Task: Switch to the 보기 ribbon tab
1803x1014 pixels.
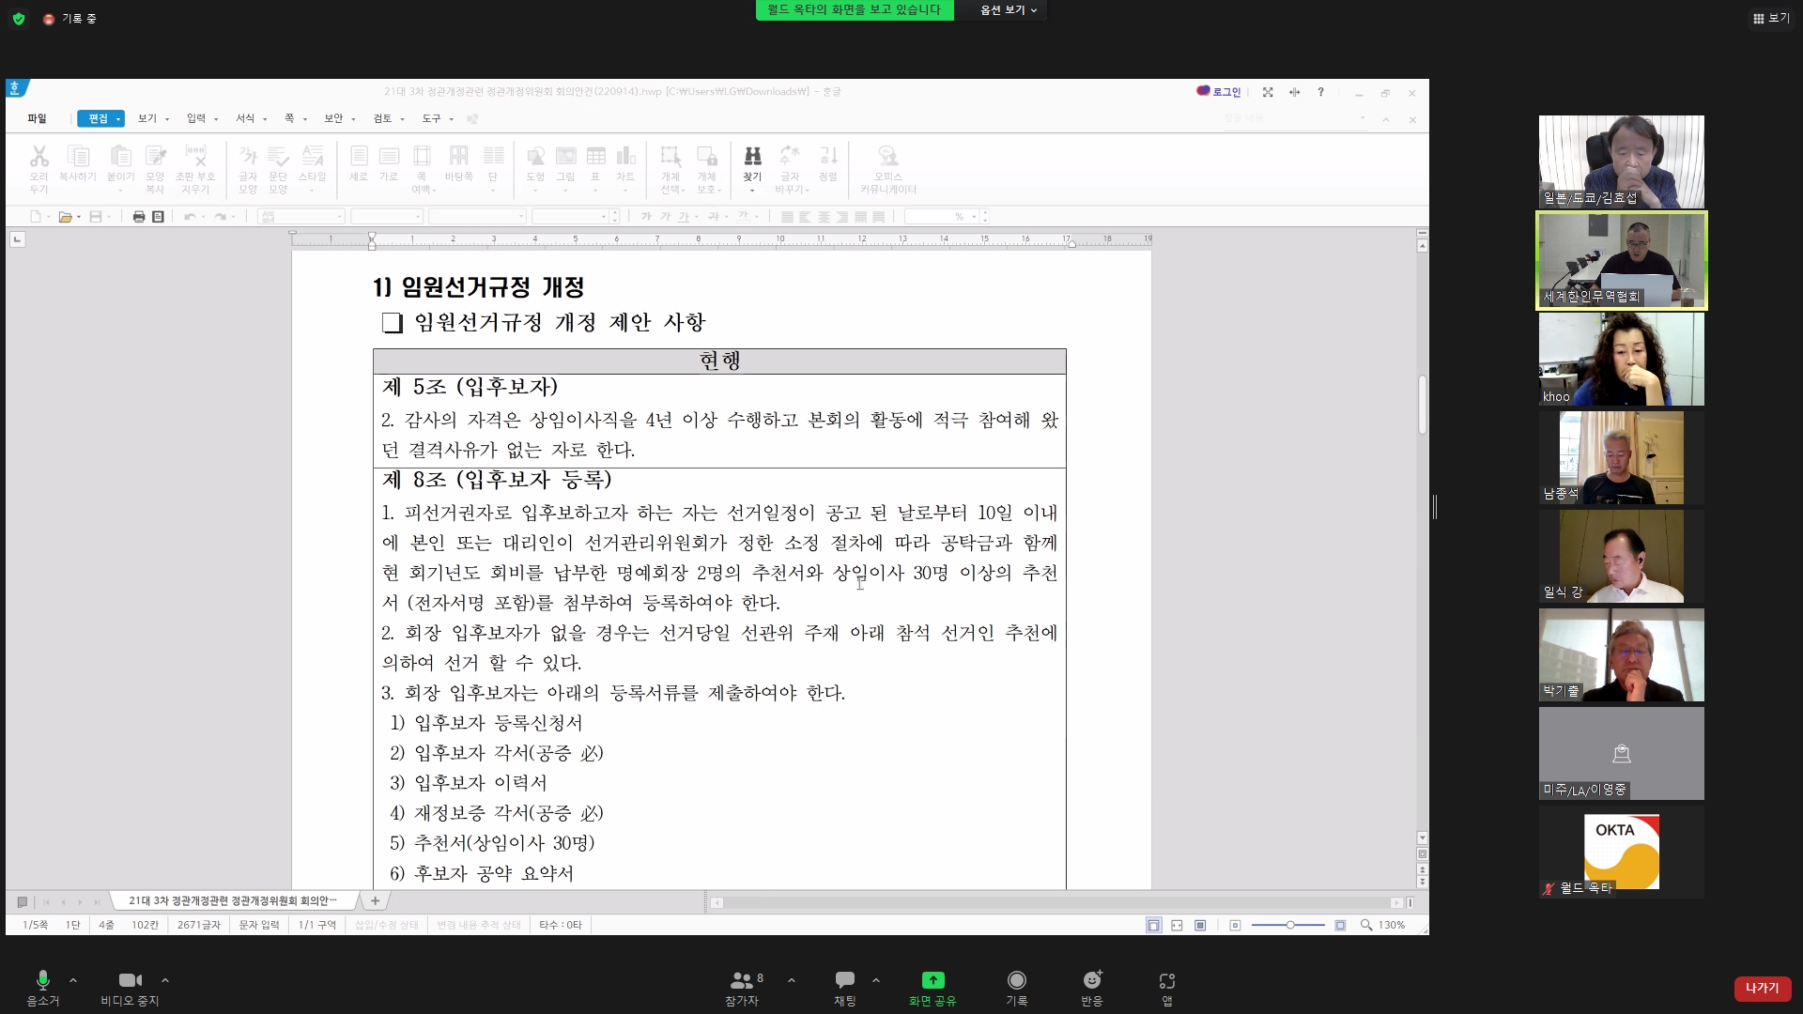Action: (x=147, y=118)
